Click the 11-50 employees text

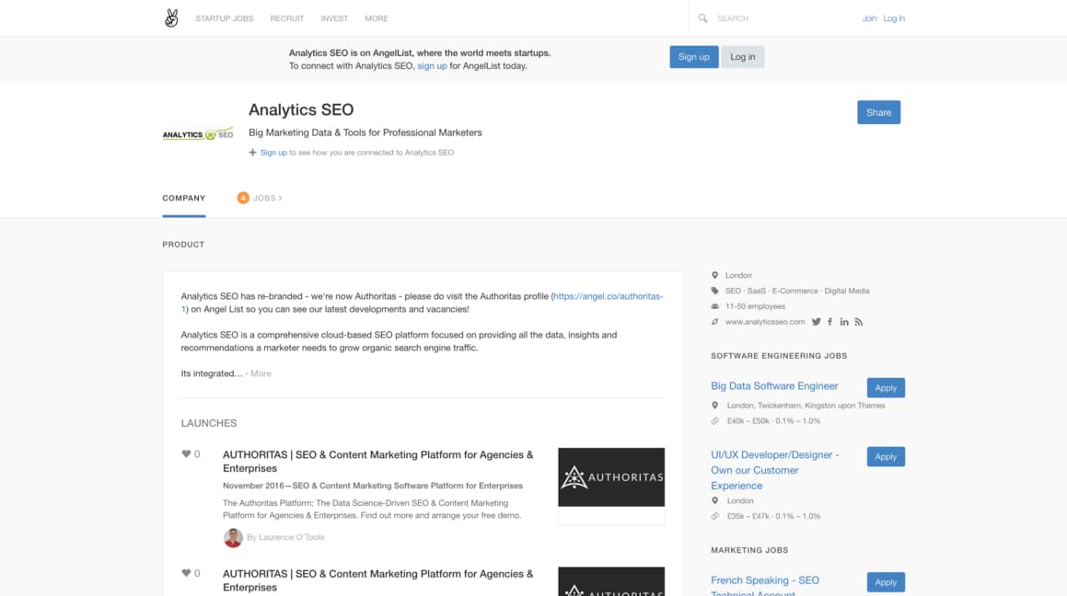[755, 306]
